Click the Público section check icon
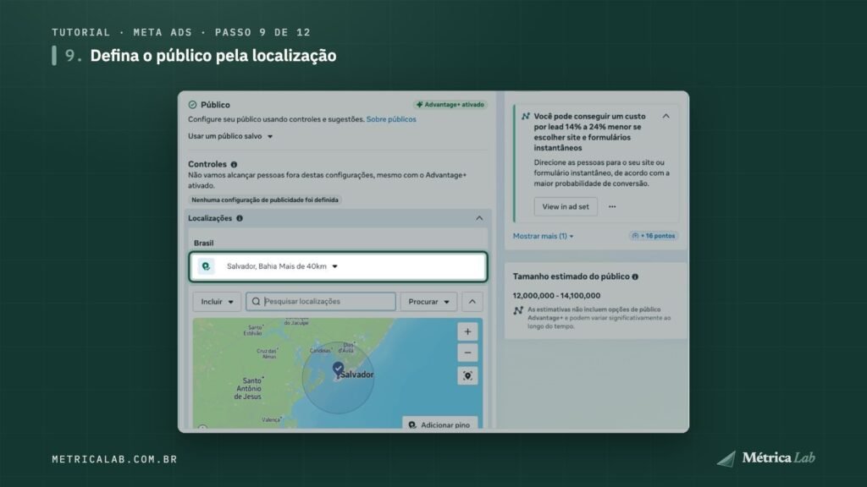Screen dimensions: 867x487 click(x=192, y=104)
